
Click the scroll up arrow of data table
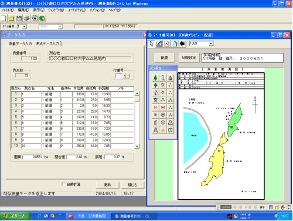pos(137,93)
